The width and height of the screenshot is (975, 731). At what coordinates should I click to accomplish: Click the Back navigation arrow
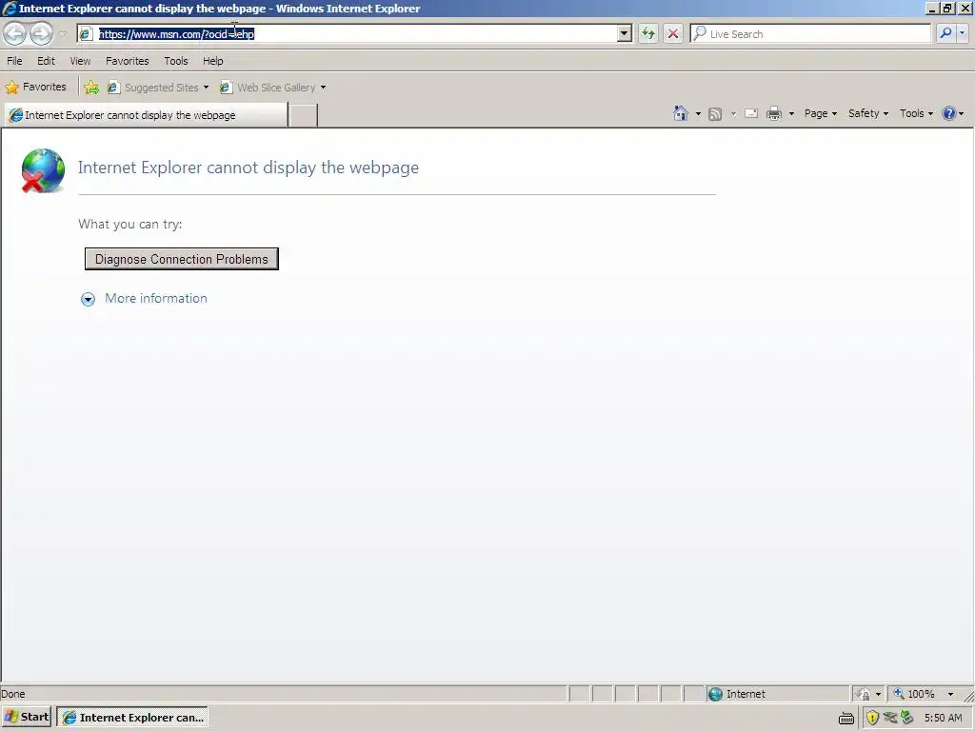coord(15,33)
